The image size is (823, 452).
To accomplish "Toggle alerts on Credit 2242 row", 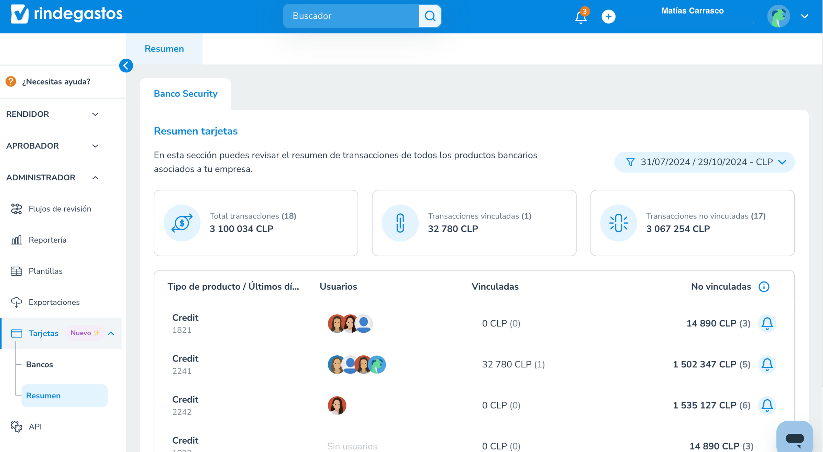I will (767, 405).
